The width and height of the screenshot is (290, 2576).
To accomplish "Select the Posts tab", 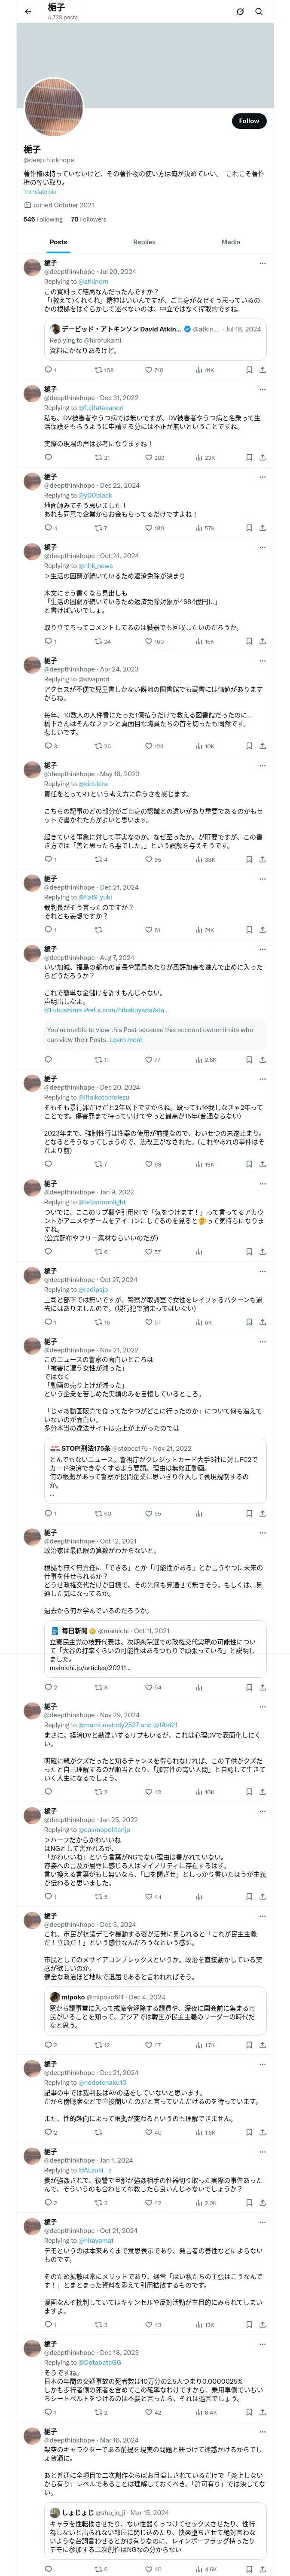I will pyautogui.click(x=59, y=242).
